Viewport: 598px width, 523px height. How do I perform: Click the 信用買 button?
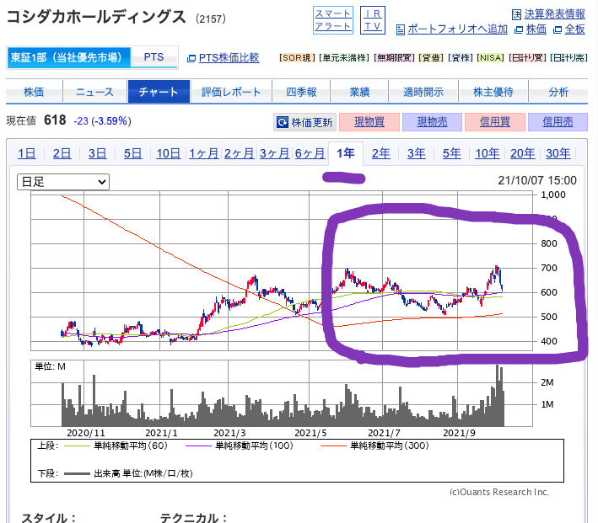(x=495, y=122)
